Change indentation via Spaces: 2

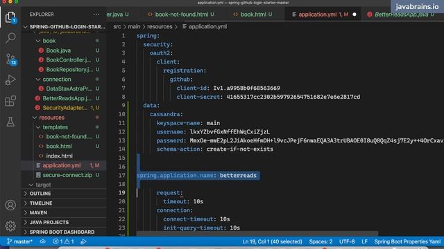[x=321, y=241]
